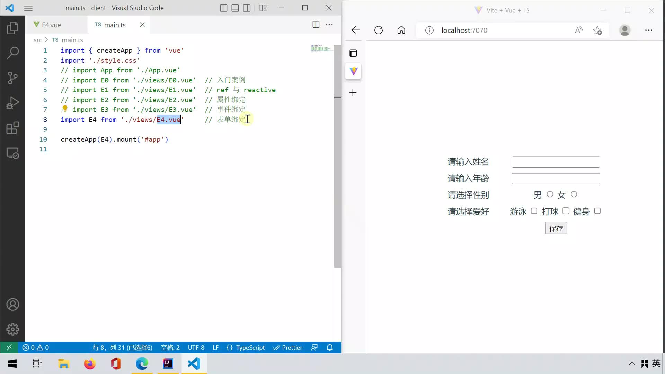
Task: Open the Extensions view
Action: [12, 128]
